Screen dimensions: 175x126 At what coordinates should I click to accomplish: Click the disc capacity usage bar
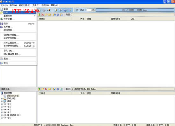(135, 10)
